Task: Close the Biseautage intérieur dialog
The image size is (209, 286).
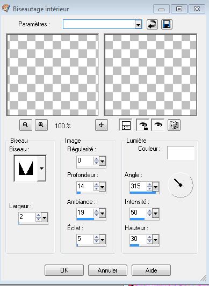Action: [x=197, y=9]
